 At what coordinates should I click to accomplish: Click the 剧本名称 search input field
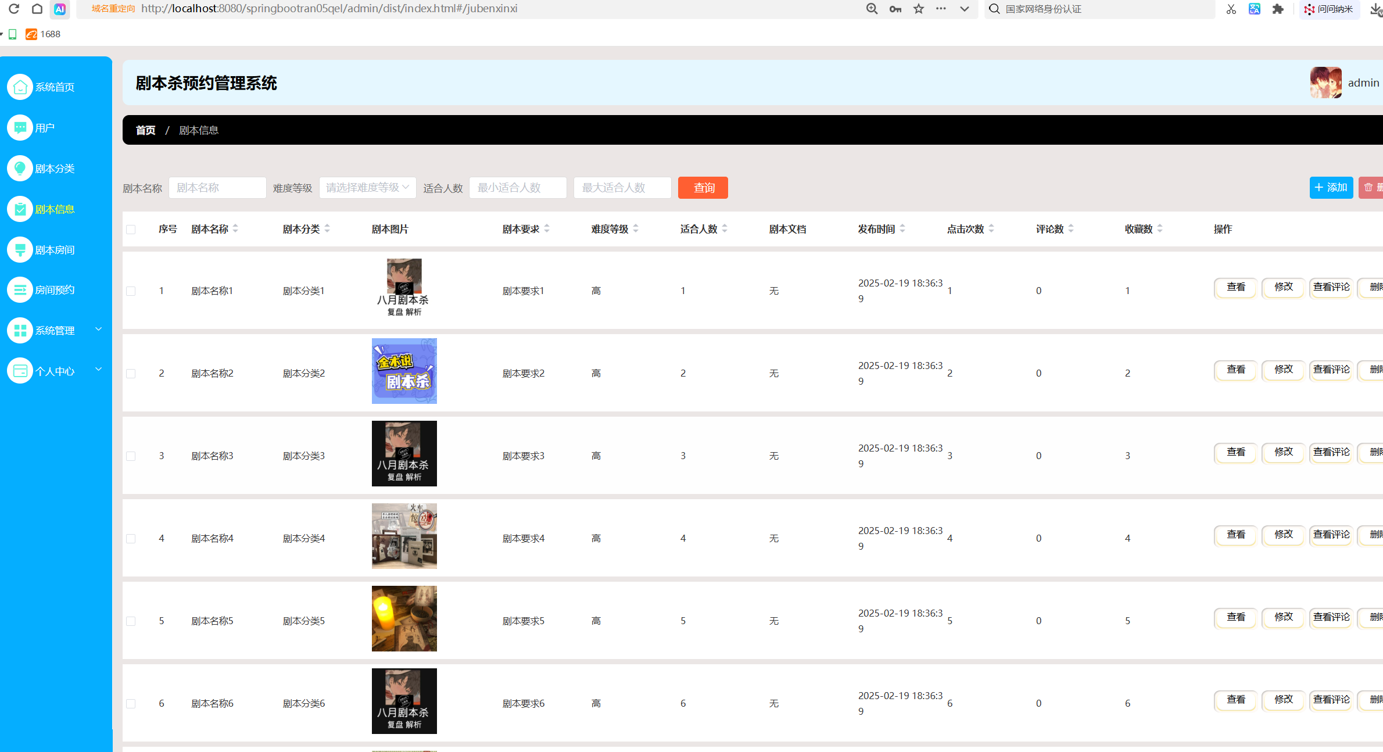(217, 188)
